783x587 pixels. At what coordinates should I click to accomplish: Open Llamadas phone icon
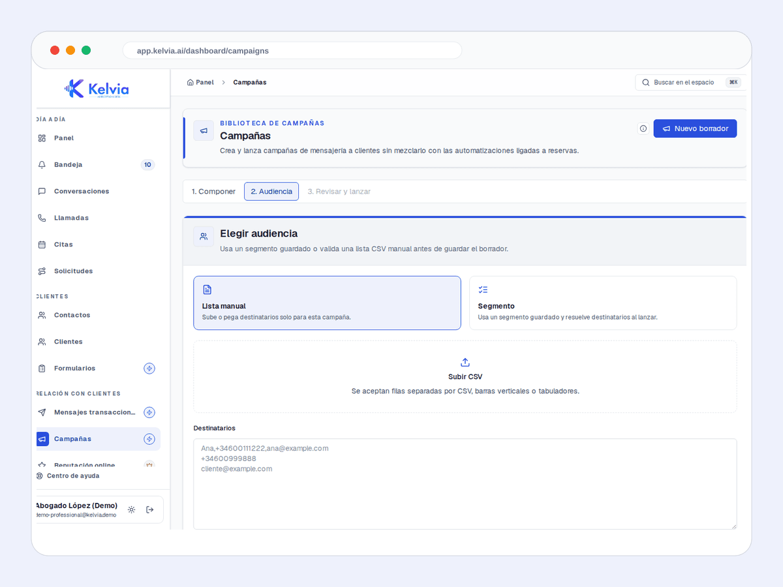42,218
